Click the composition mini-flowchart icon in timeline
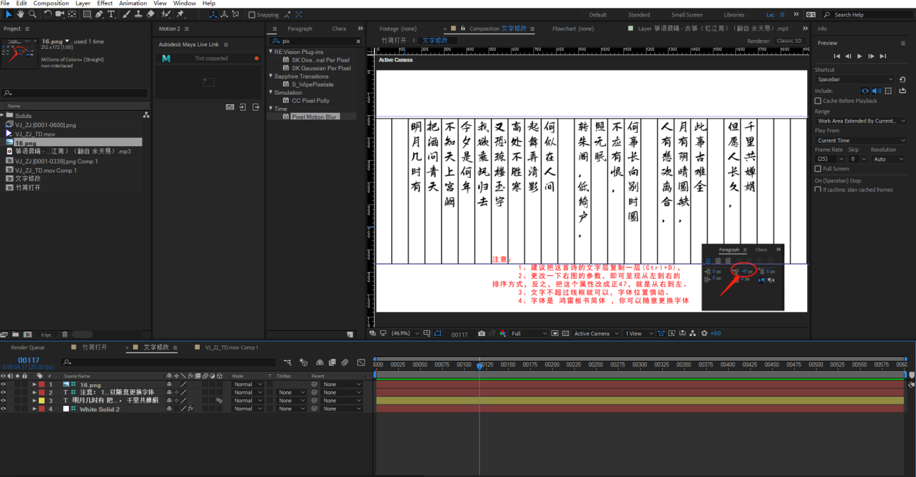The height and width of the screenshot is (477, 916). point(288,362)
